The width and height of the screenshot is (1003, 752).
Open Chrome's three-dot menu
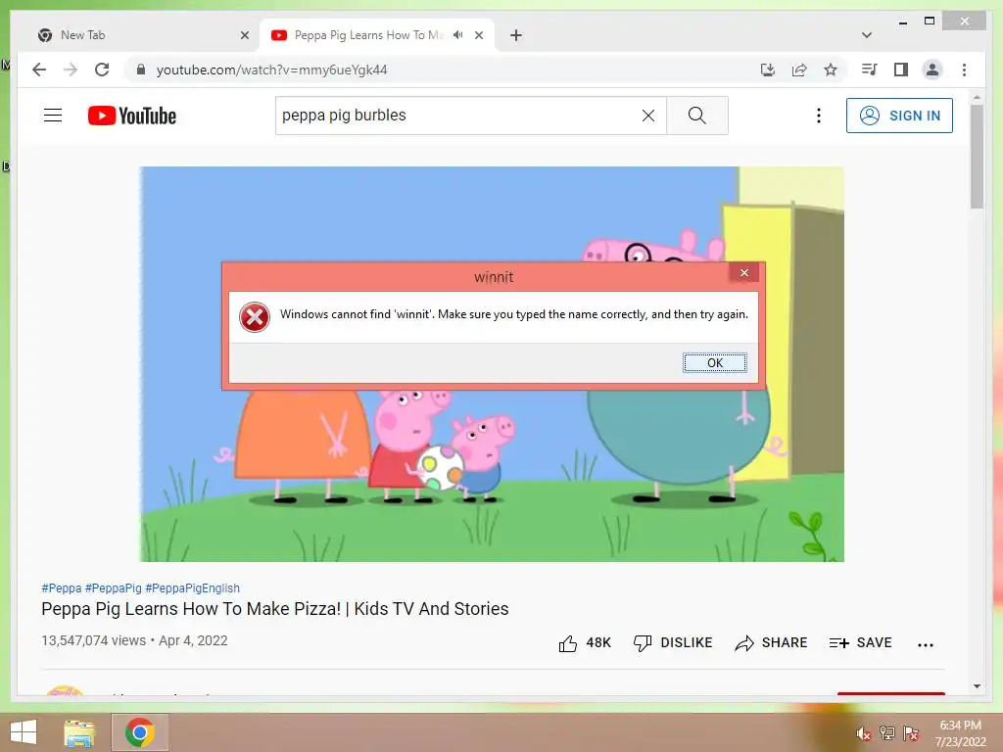point(964,70)
